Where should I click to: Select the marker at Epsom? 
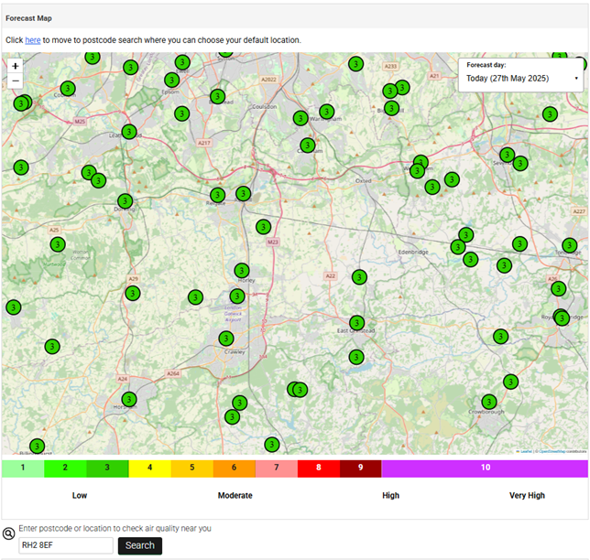pyautogui.click(x=171, y=80)
